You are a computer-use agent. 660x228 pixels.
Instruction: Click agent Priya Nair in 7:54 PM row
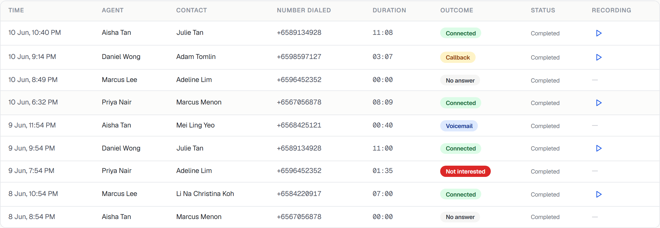(117, 171)
